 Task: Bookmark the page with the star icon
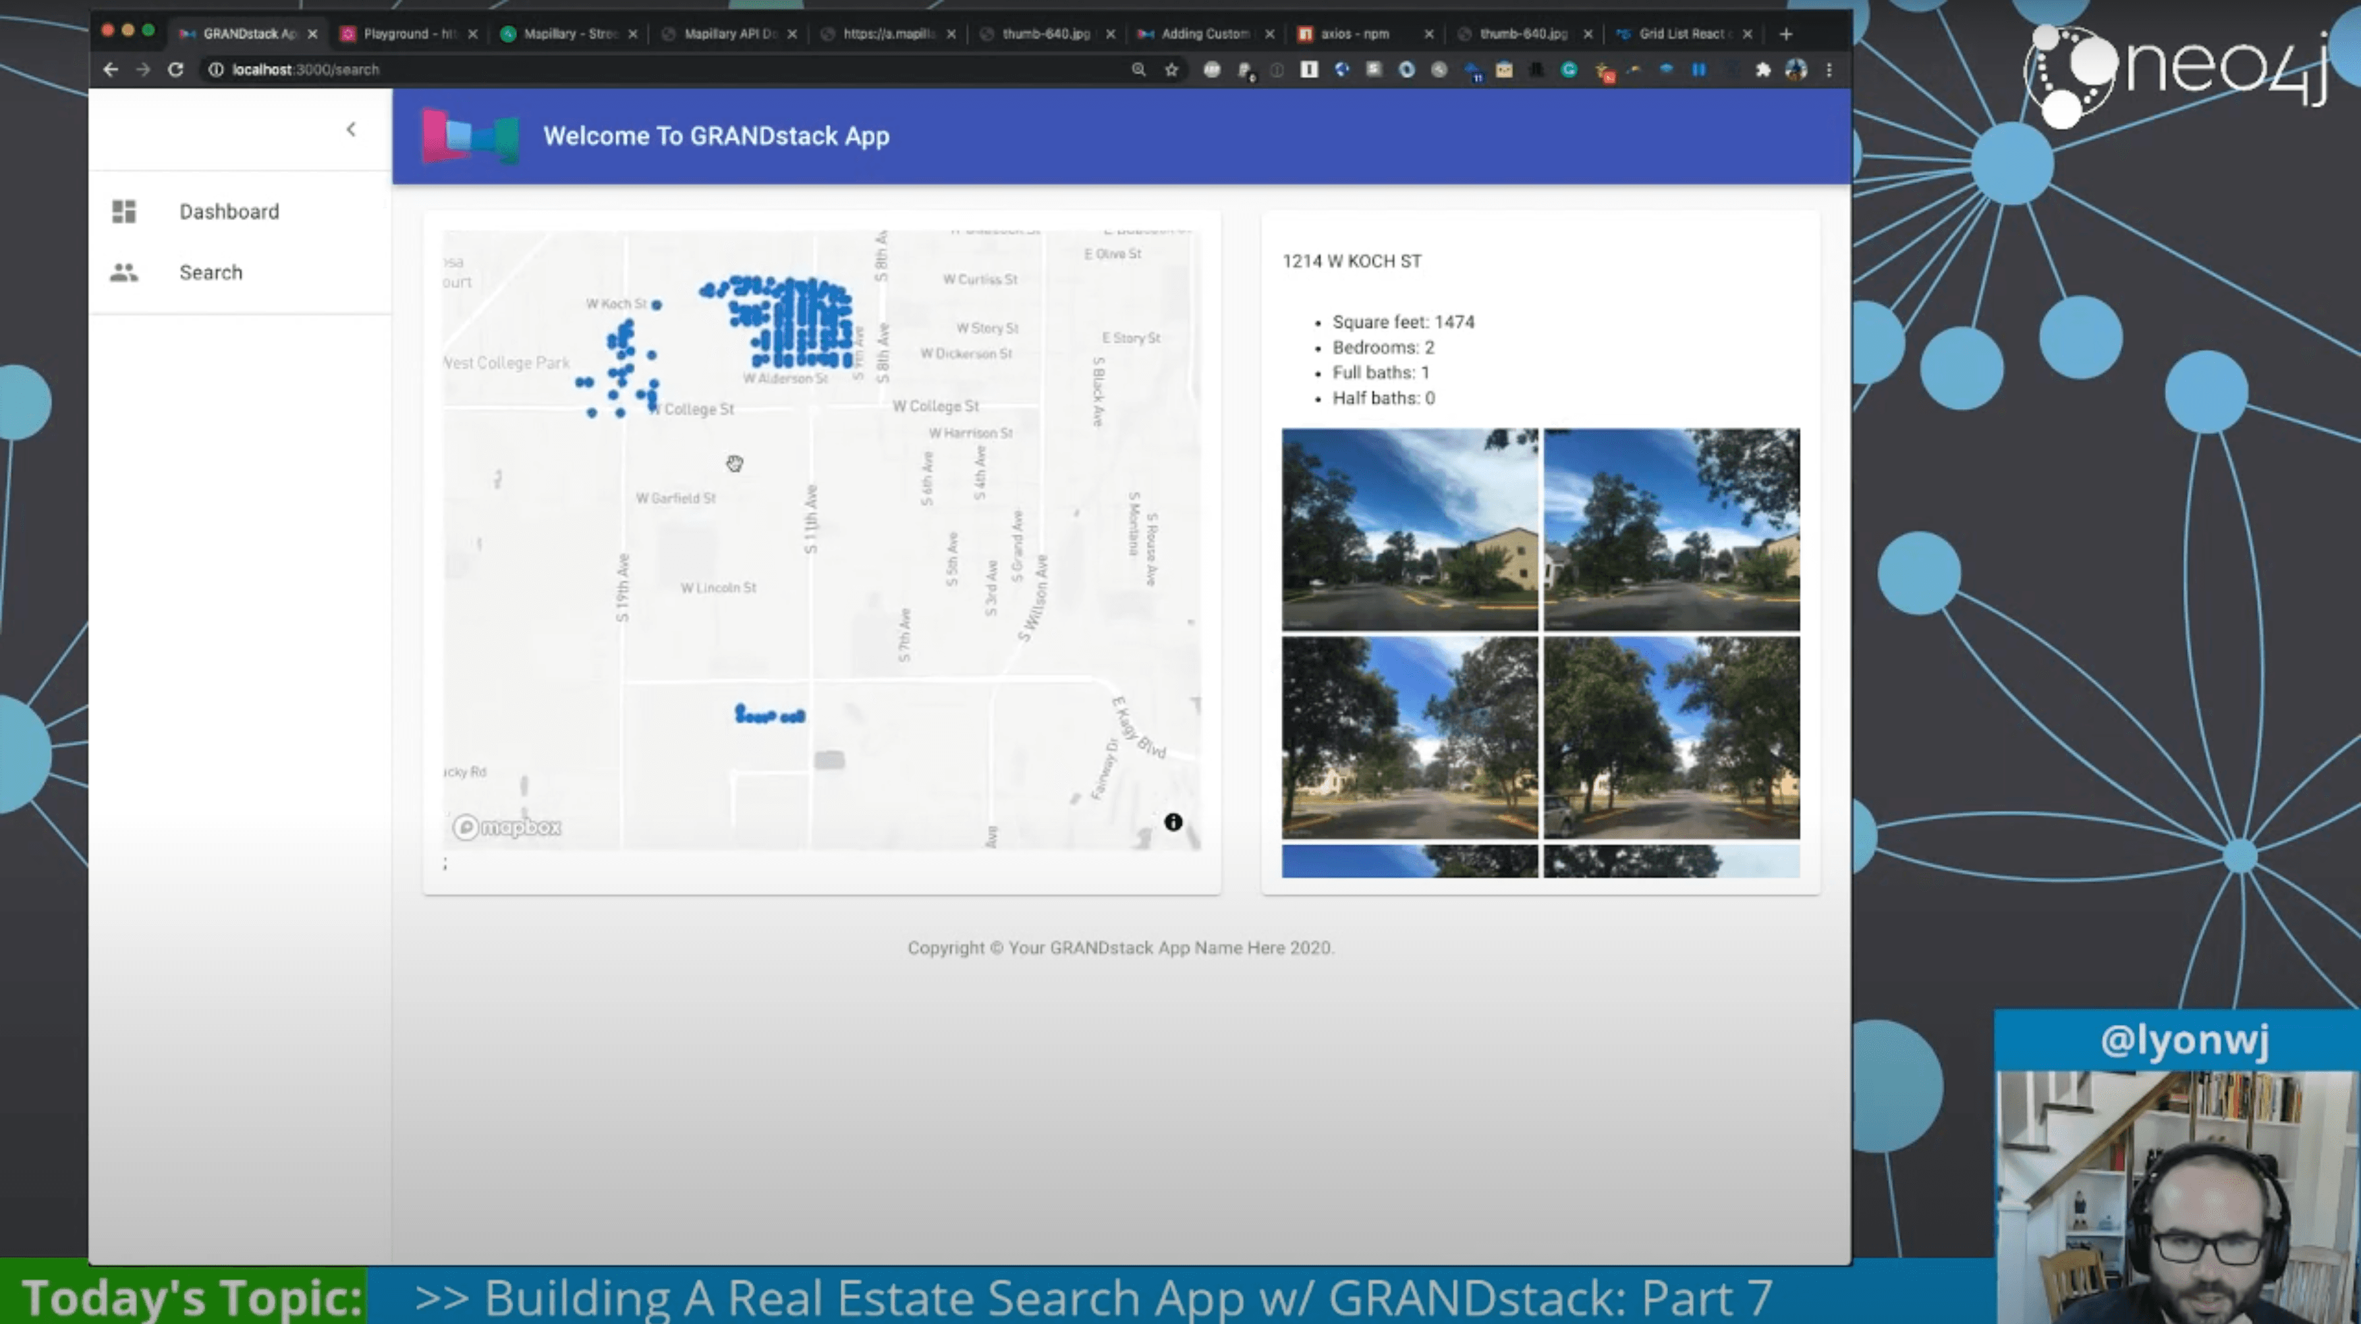1171,70
